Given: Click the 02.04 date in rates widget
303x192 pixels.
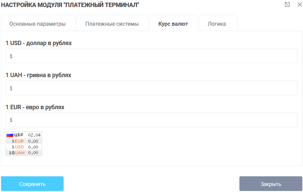Looking at the screenshot, I should [34, 135].
